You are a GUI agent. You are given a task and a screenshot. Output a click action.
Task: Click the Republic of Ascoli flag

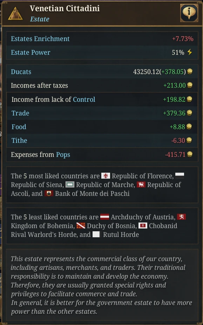pos(141,185)
